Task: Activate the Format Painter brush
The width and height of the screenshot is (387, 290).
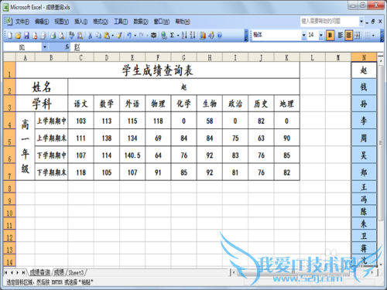Action: click(x=119, y=36)
